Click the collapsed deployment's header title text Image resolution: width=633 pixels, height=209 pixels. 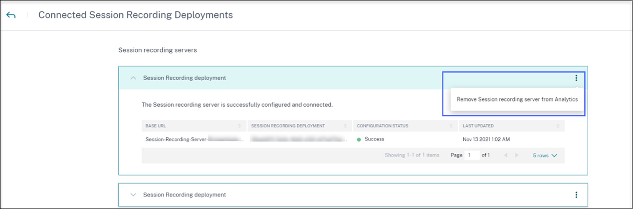184,195
